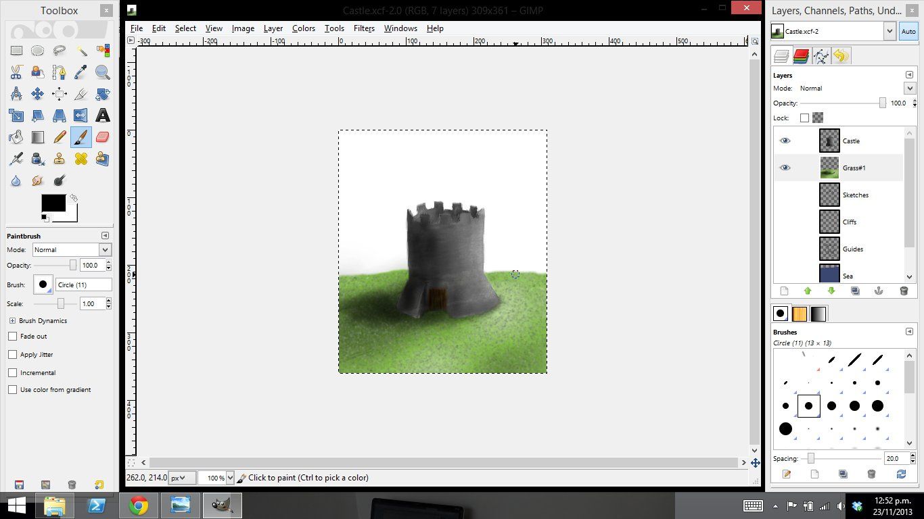The height and width of the screenshot is (519, 924).
Task: Select the Smudge tool
Action: 38,180
